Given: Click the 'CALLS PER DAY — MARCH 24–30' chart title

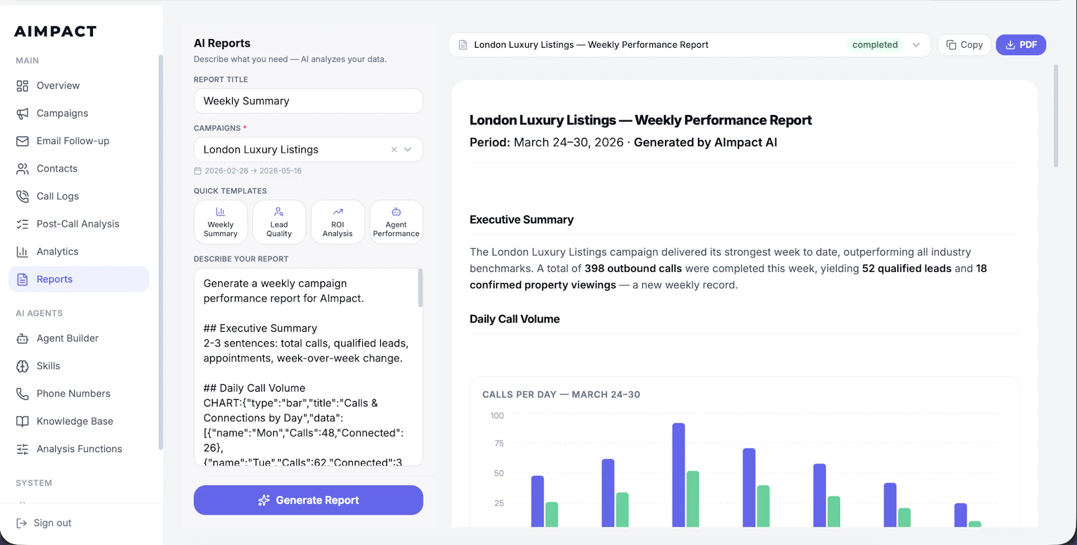Looking at the screenshot, I should [561, 395].
